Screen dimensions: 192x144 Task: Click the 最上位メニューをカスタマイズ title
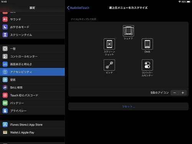128,8
